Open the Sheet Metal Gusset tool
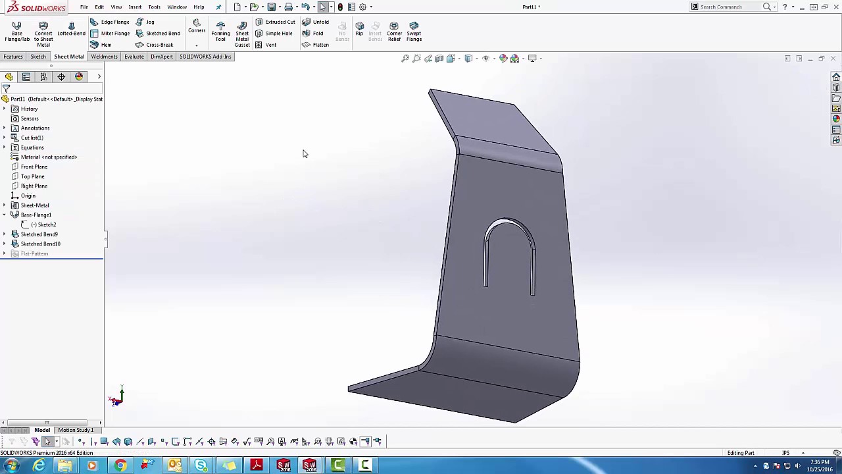 [x=242, y=34]
